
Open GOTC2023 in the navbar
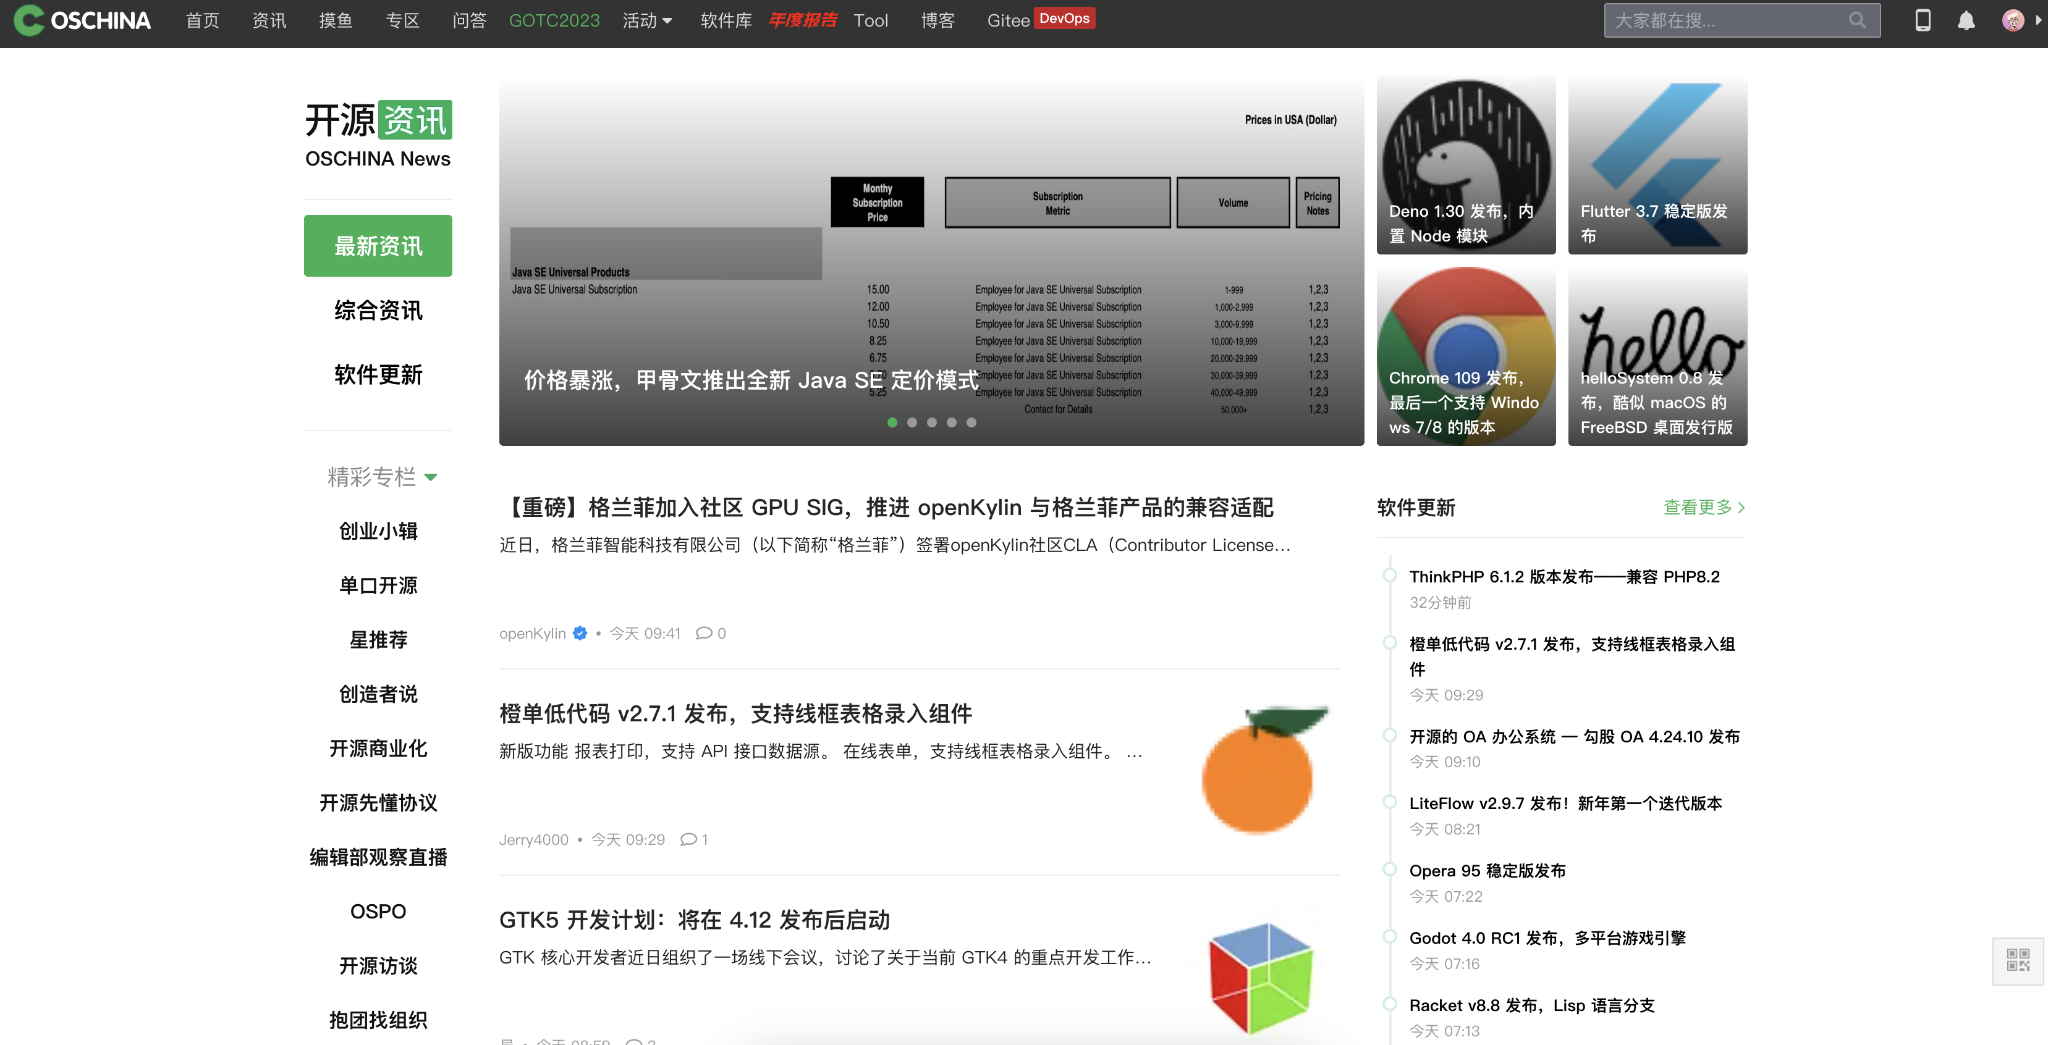point(554,20)
